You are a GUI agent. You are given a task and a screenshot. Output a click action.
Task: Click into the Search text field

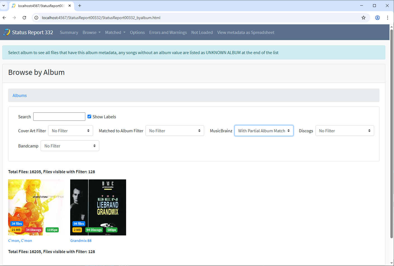coord(59,117)
